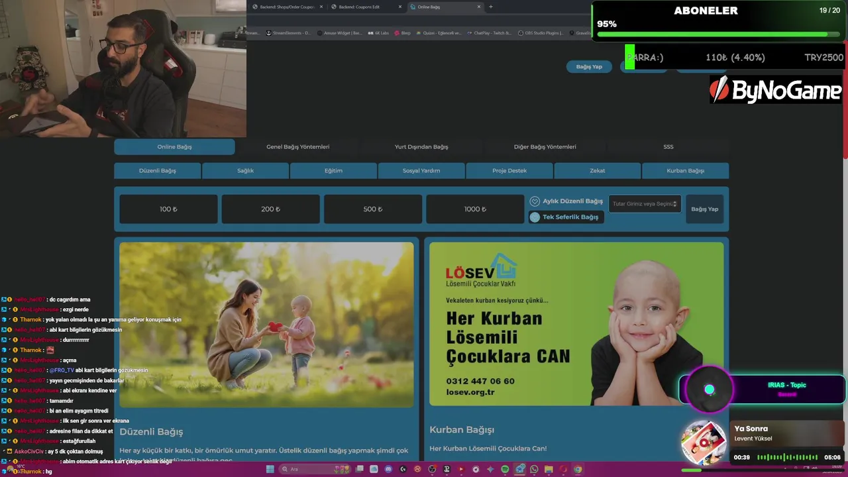Open the OBS Studio Plugins bookmark
Viewport: 848px width, 477px height.
(541, 32)
